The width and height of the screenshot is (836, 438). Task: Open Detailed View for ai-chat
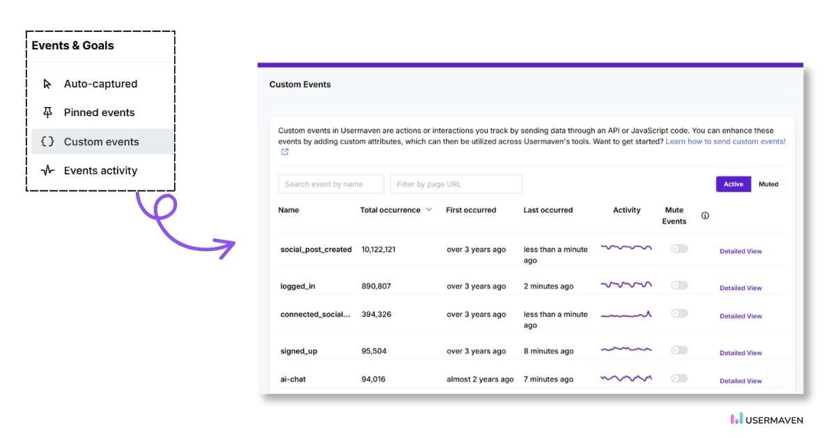(x=741, y=381)
